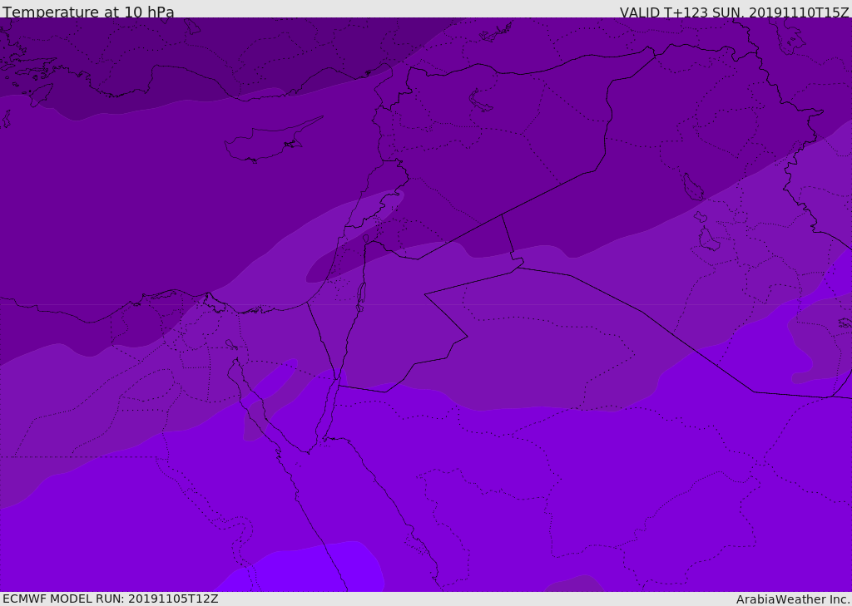Select the 'Temperature at 10 hPa' title text
Screen dimensions: 852x606
88,12
